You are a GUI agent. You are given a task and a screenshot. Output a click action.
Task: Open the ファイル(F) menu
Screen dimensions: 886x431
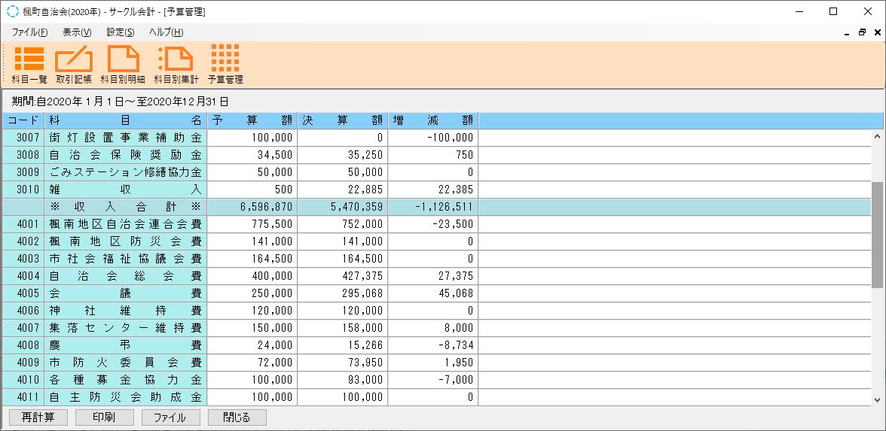click(x=29, y=32)
